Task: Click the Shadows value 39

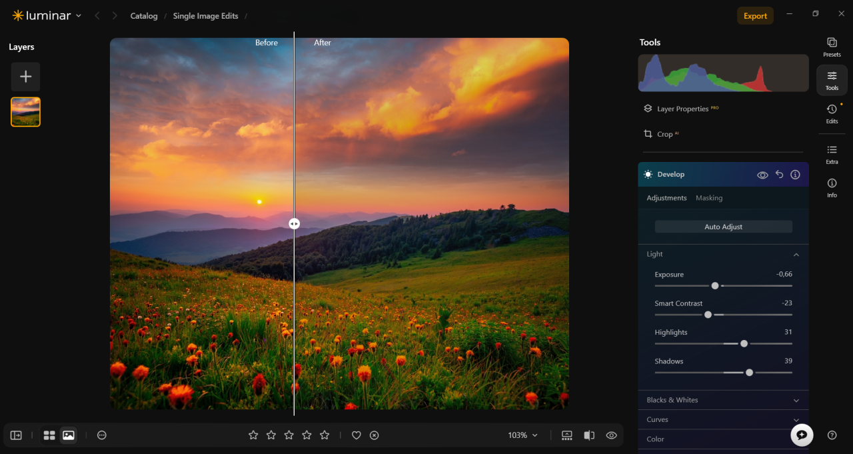Action: [788, 361]
